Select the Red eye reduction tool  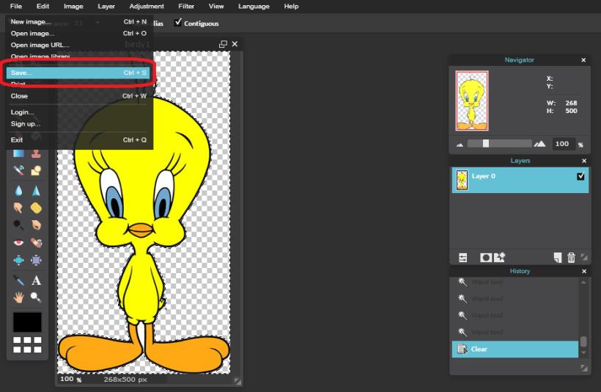[x=19, y=243]
